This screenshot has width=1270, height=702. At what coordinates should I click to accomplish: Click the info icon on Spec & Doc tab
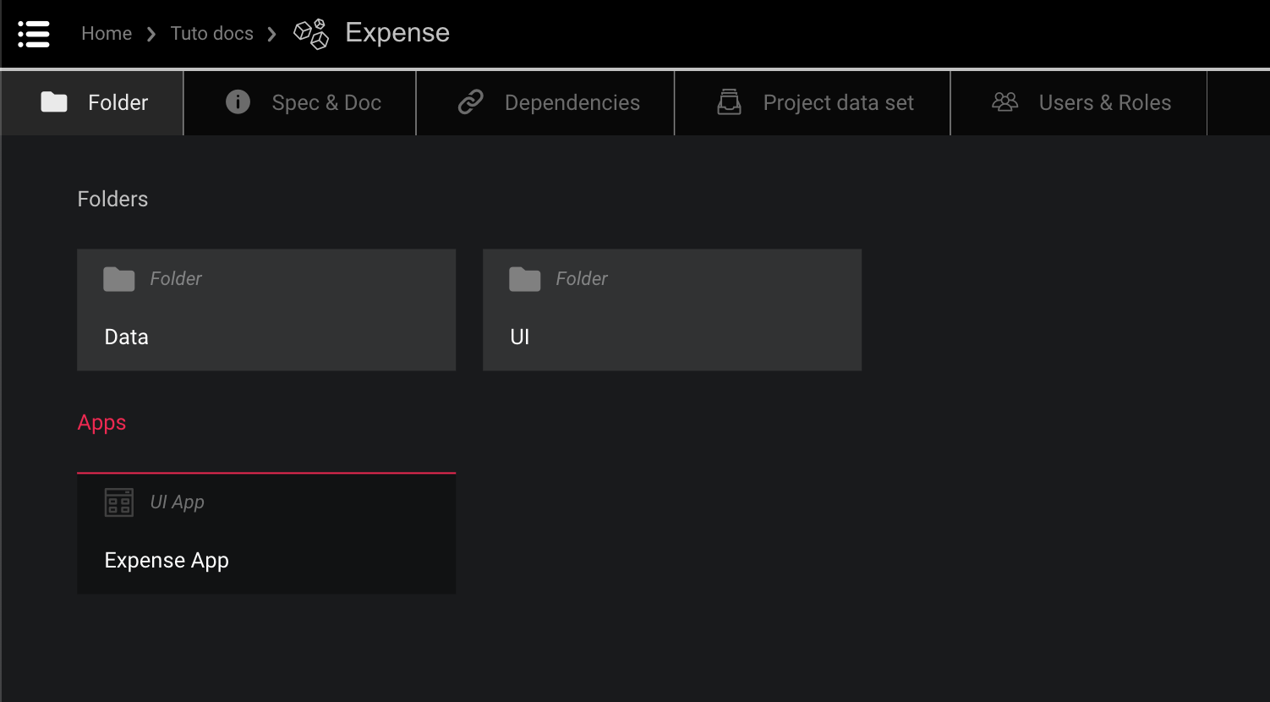(237, 101)
